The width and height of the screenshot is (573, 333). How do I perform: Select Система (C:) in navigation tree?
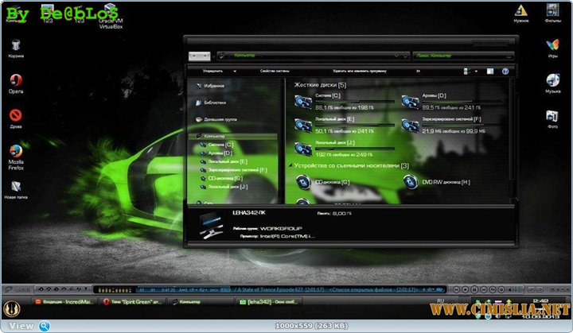tap(216, 145)
